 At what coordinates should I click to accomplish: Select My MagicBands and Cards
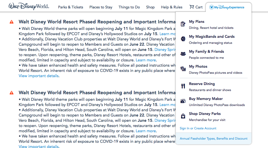point(212,36)
